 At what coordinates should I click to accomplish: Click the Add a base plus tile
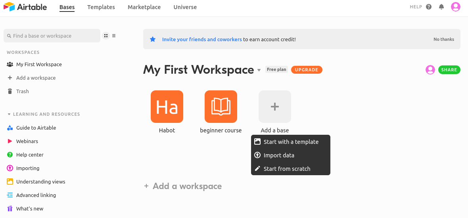pyautogui.click(x=275, y=107)
